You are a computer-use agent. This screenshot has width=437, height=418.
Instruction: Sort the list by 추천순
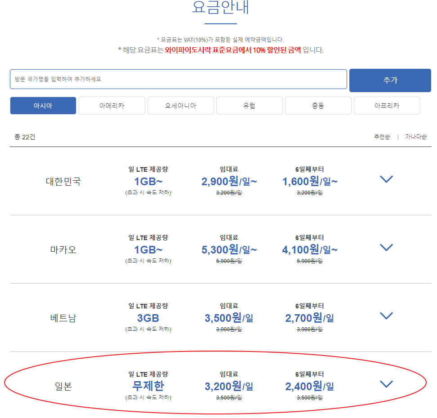[x=382, y=137]
